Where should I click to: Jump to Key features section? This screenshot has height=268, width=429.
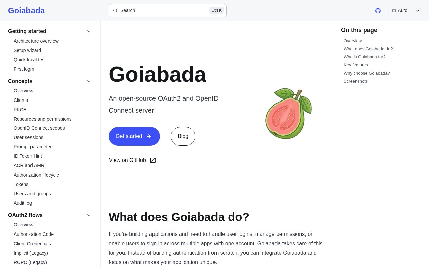pyautogui.click(x=356, y=65)
